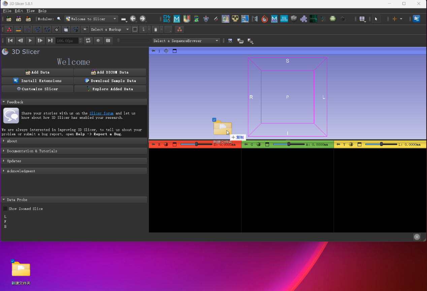Click the load DATA toolbar icon
Screen dimensions: 427x291
tap(9, 19)
